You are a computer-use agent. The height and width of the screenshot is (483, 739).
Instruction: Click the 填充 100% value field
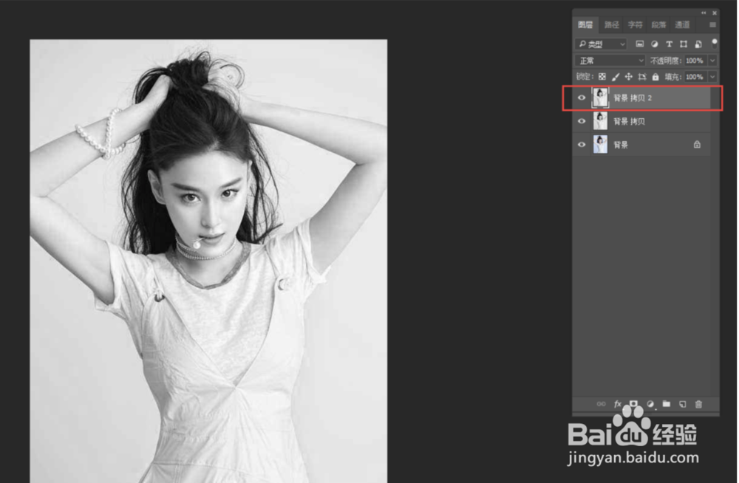[x=695, y=76]
